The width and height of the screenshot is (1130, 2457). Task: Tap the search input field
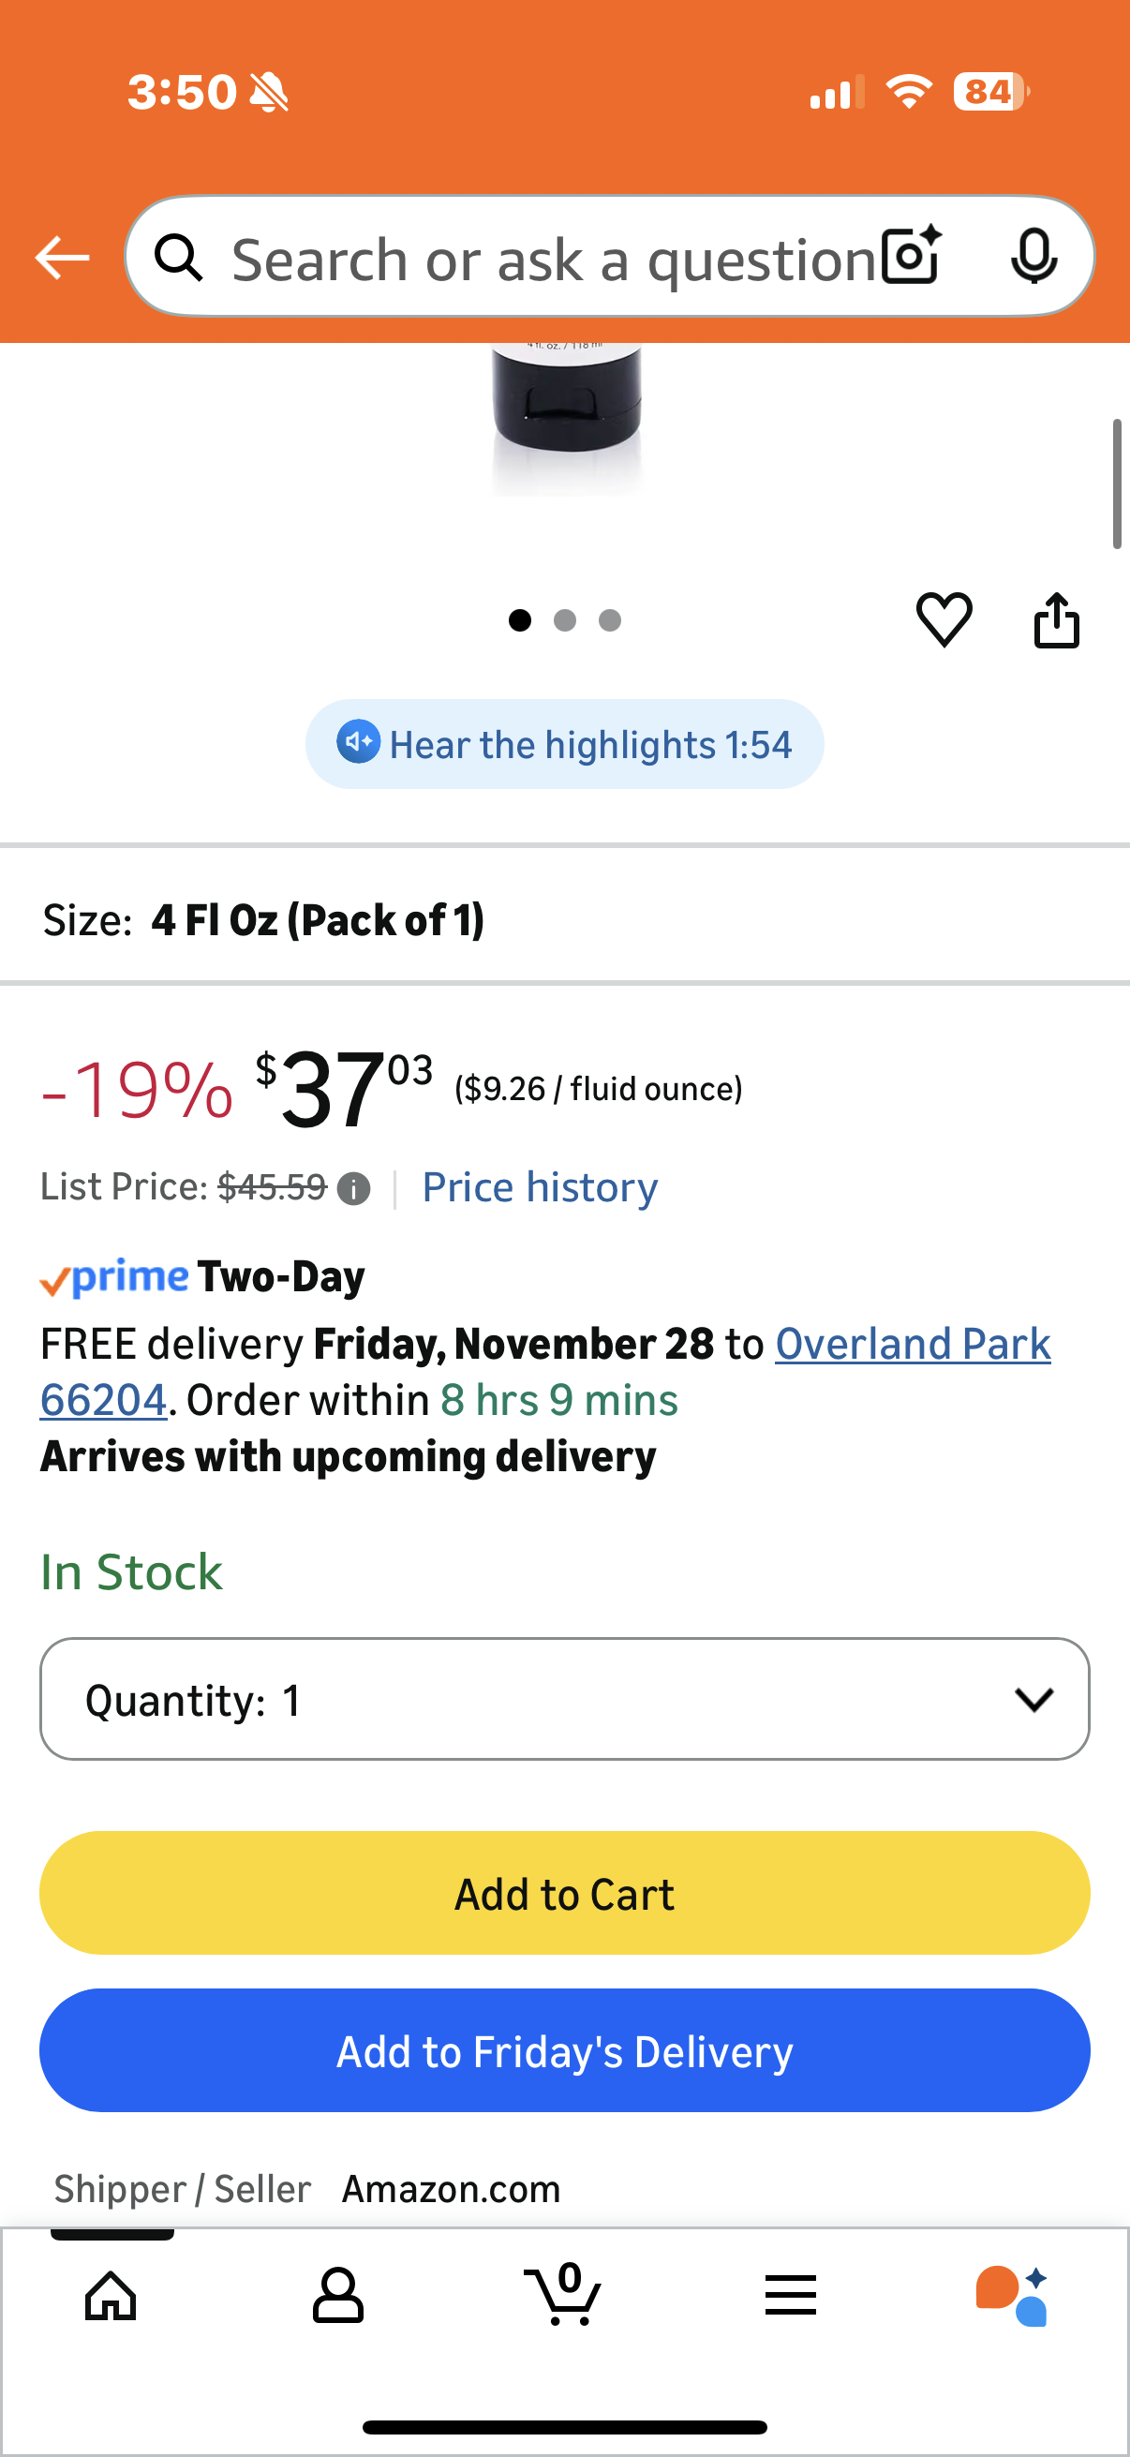[553, 258]
